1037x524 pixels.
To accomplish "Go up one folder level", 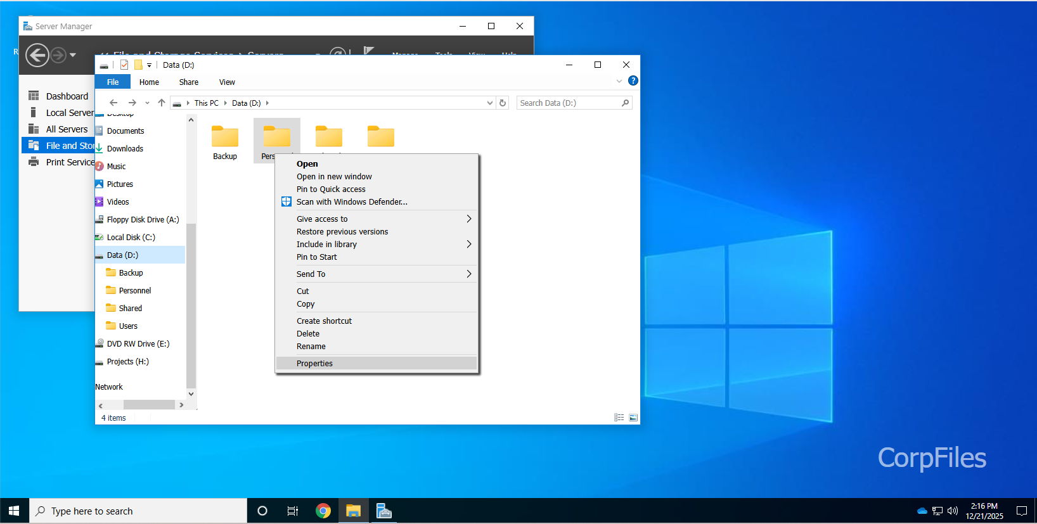I will [162, 103].
